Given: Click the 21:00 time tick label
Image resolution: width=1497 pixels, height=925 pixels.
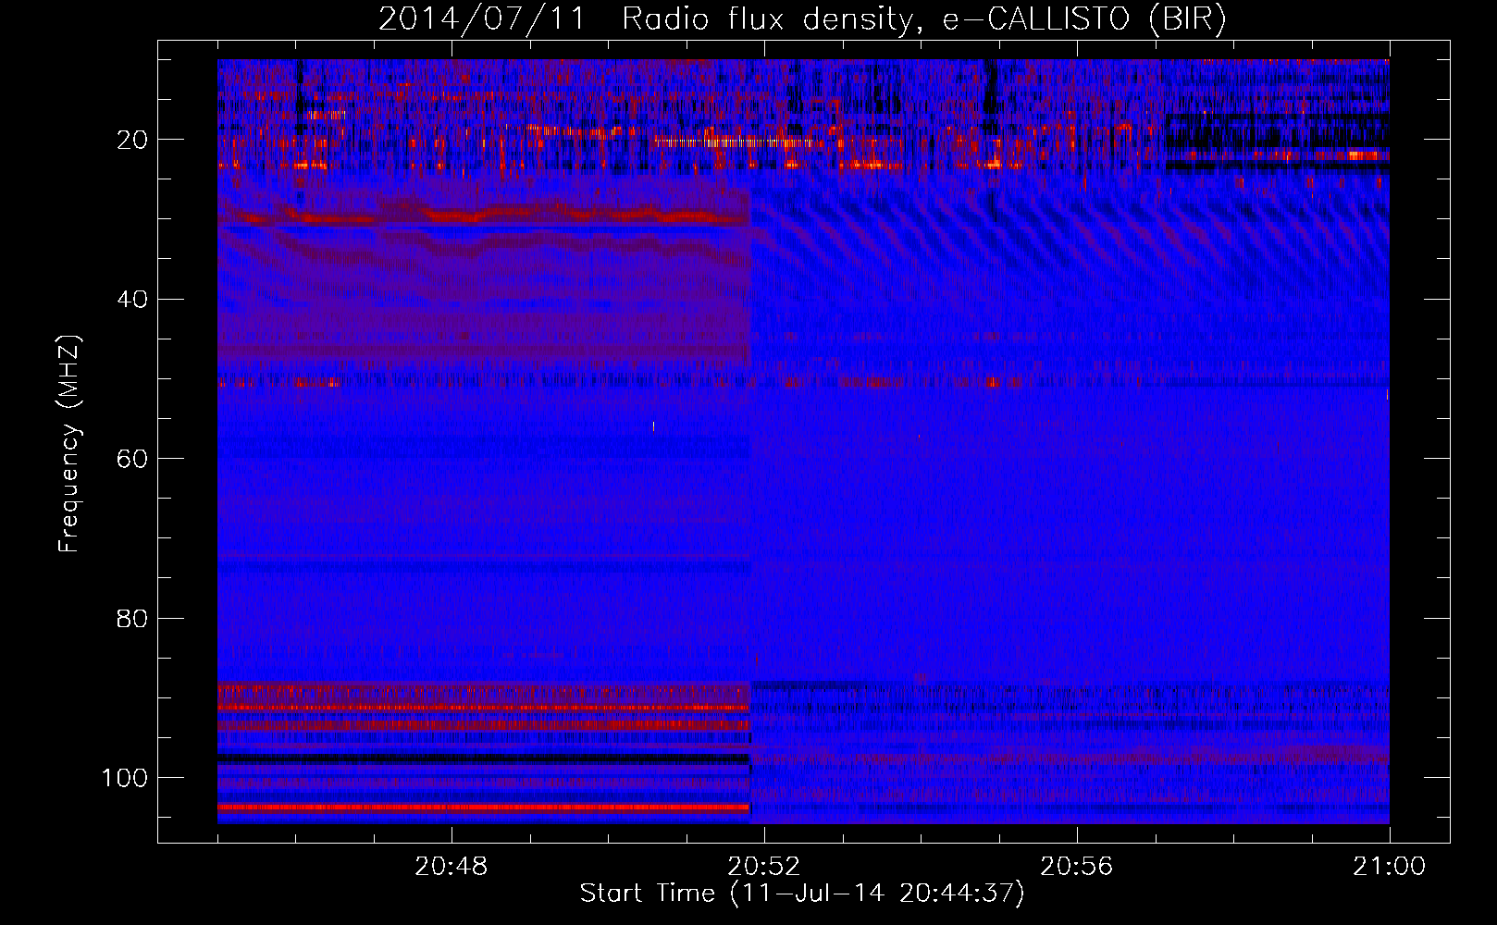Looking at the screenshot, I should pyautogui.click(x=1390, y=867).
